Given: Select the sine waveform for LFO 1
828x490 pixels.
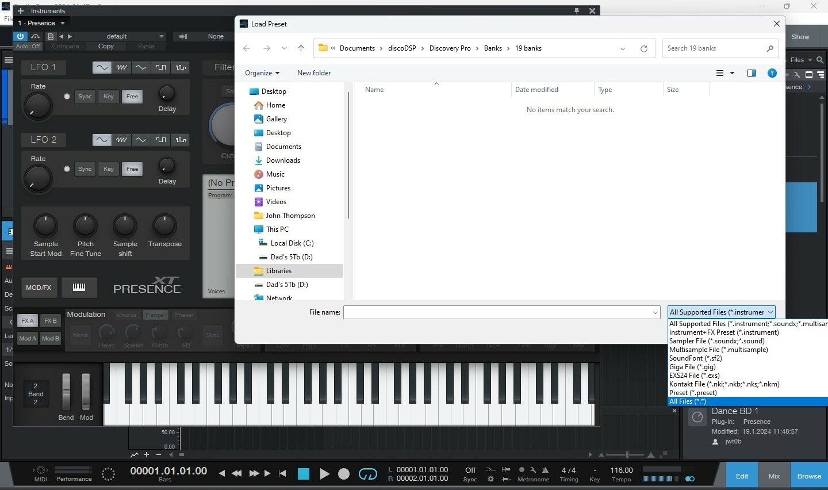Looking at the screenshot, I should (102, 67).
